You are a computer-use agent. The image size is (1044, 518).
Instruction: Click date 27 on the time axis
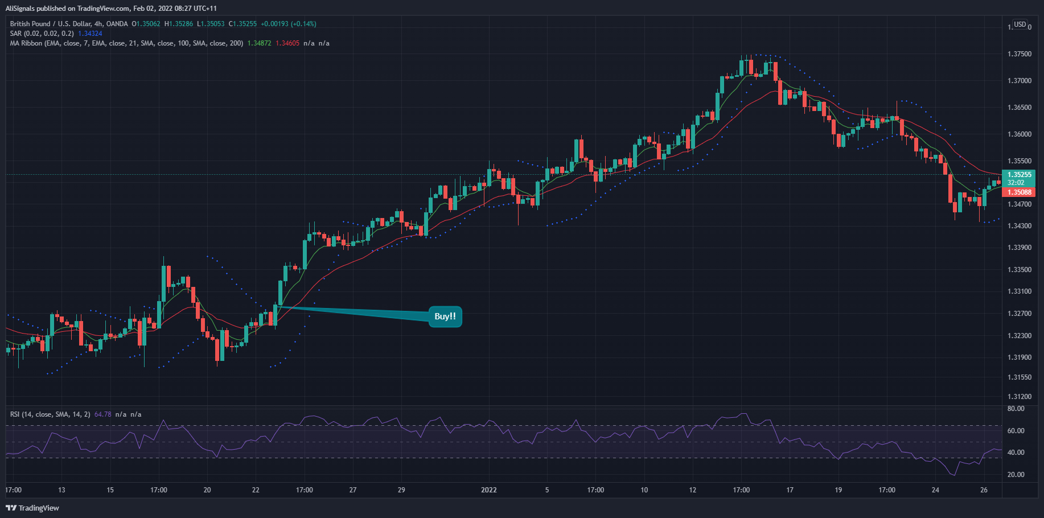pyautogui.click(x=353, y=490)
